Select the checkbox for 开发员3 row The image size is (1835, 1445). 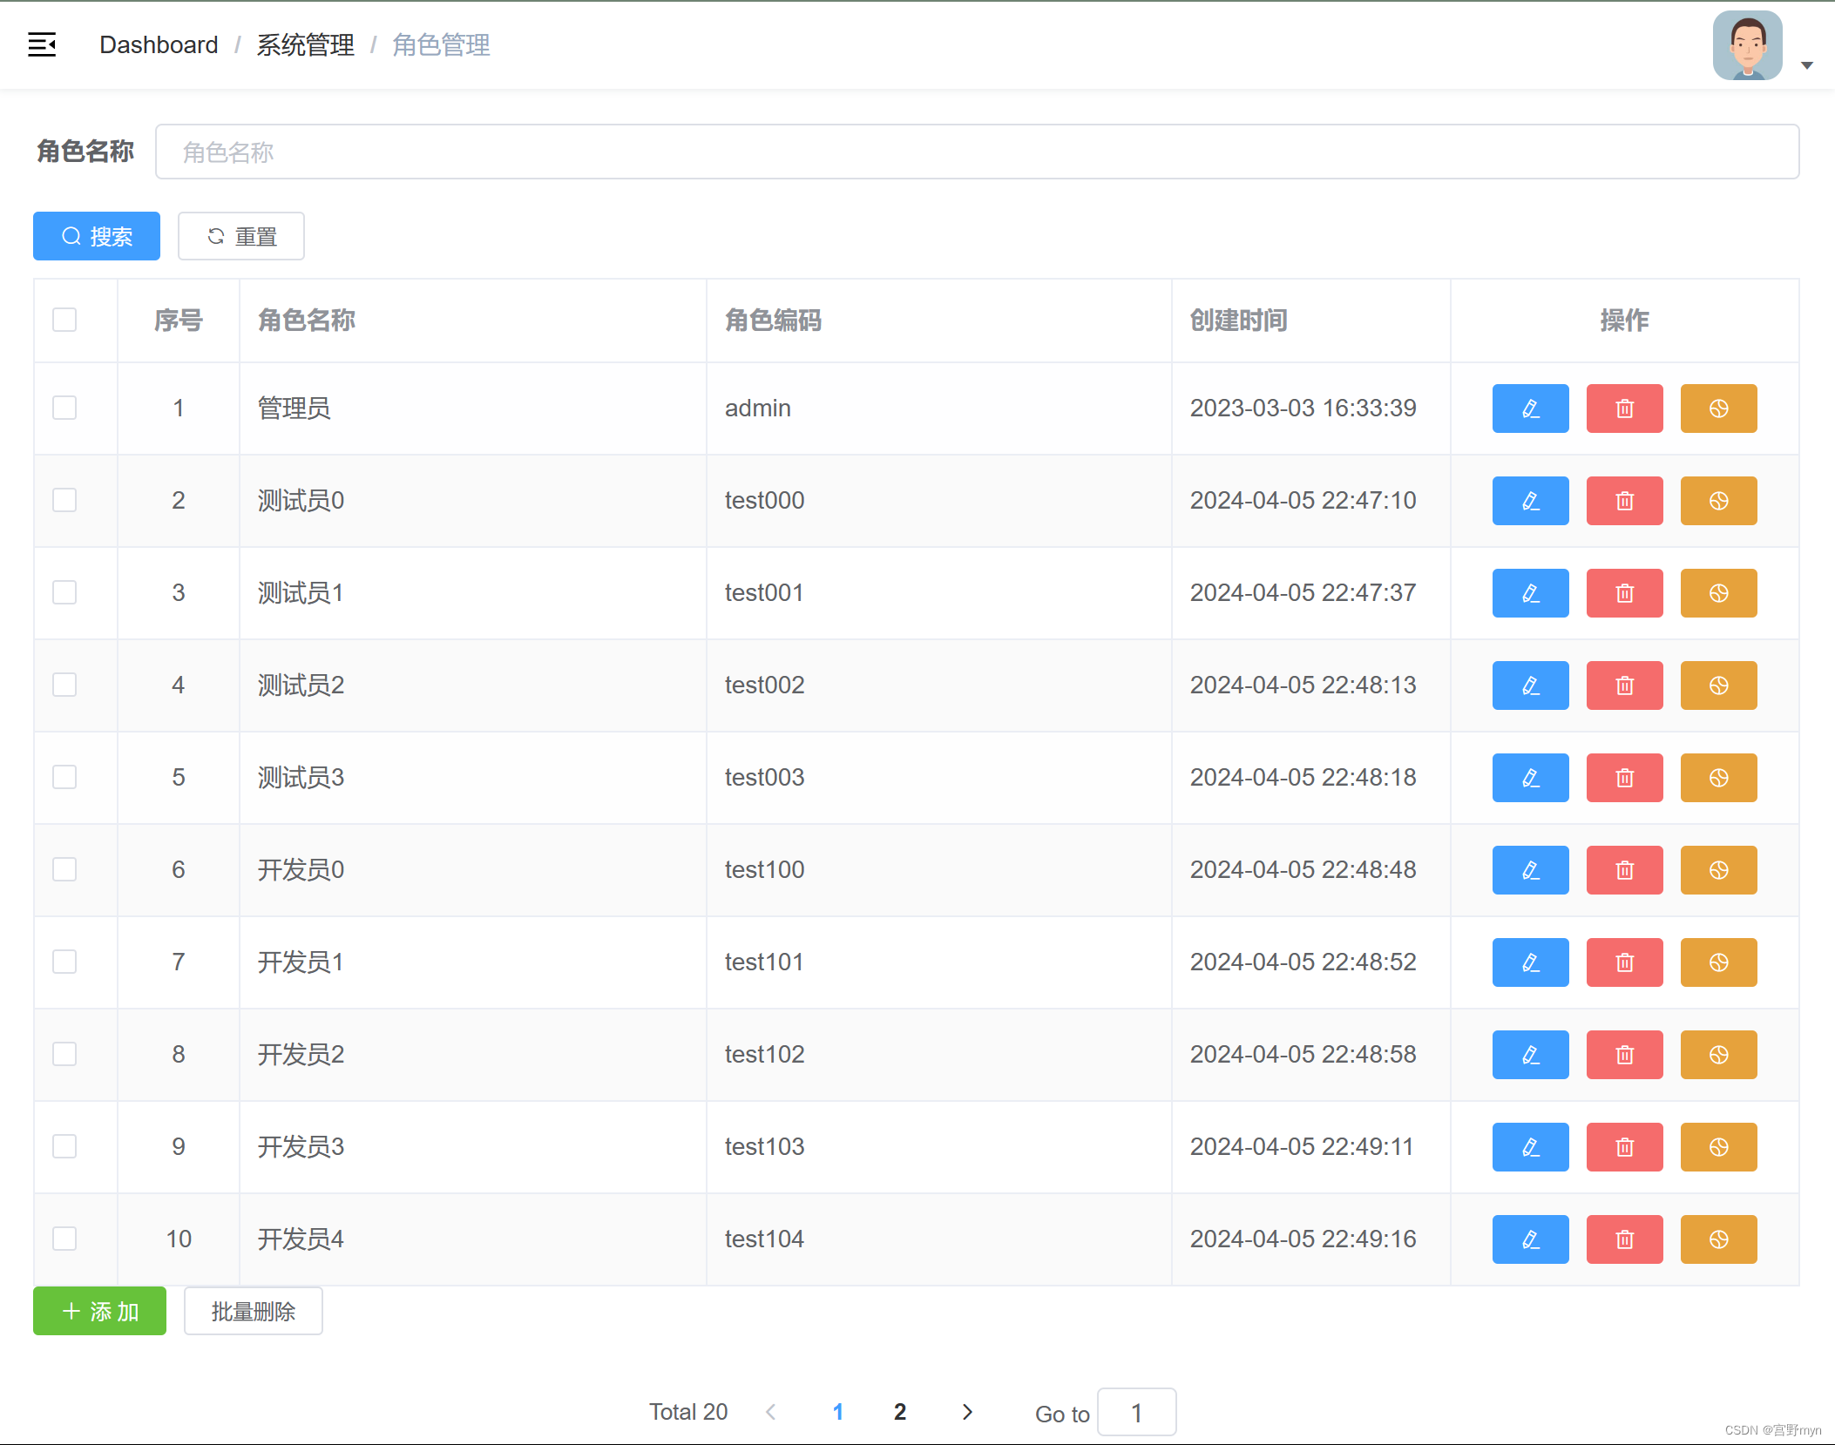[x=64, y=1146]
